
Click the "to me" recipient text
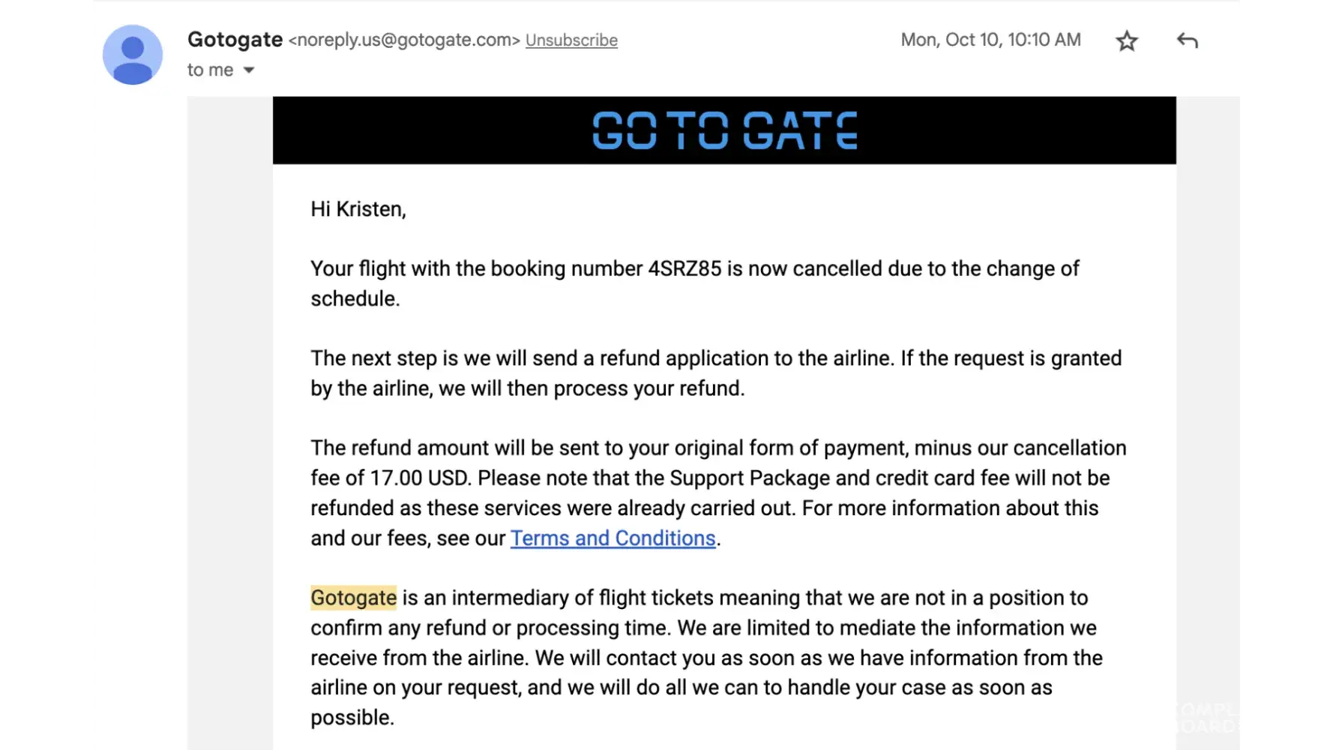coord(210,70)
